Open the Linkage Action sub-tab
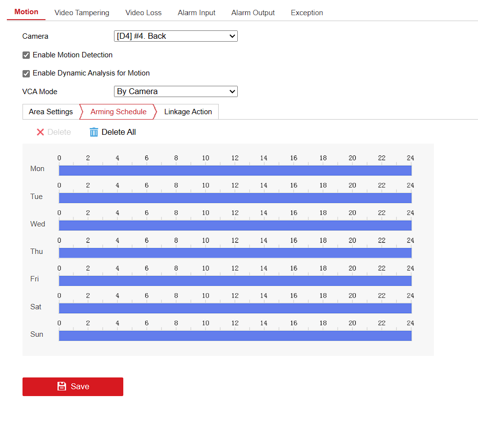 [188, 112]
